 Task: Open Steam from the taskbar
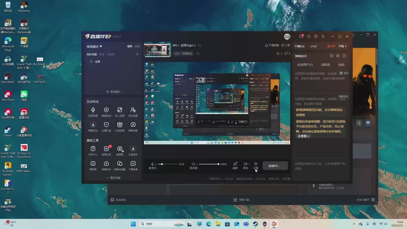pos(255,224)
